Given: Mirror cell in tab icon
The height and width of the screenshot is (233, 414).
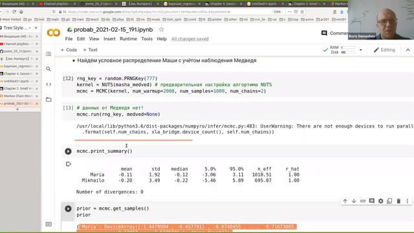Looking at the screenshot, I should 389,201.
